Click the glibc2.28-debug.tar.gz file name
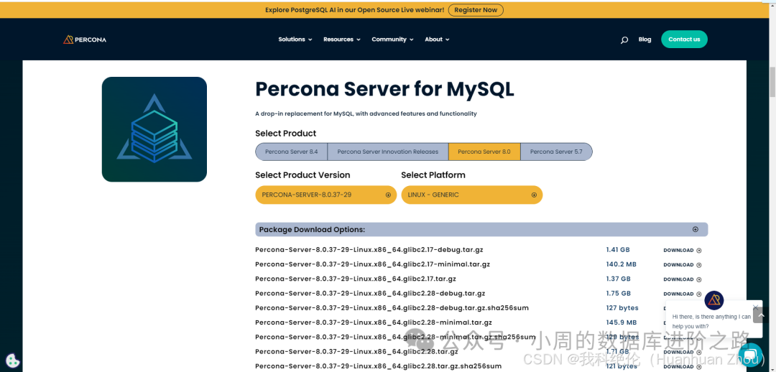 pyautogui.click(x=370, y=293)
